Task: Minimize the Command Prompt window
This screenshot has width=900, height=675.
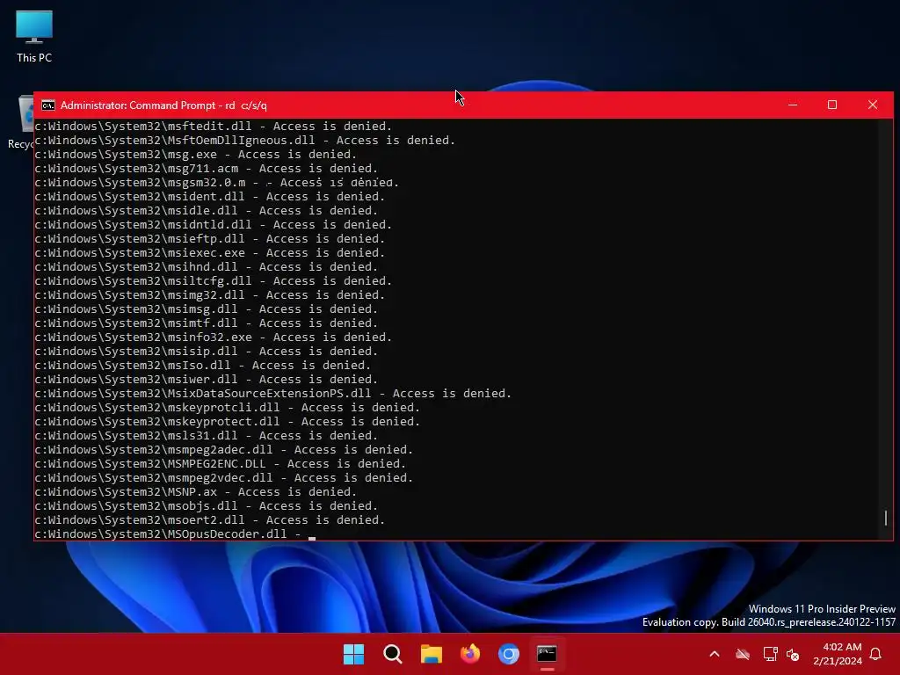Action: pos(793,105)
